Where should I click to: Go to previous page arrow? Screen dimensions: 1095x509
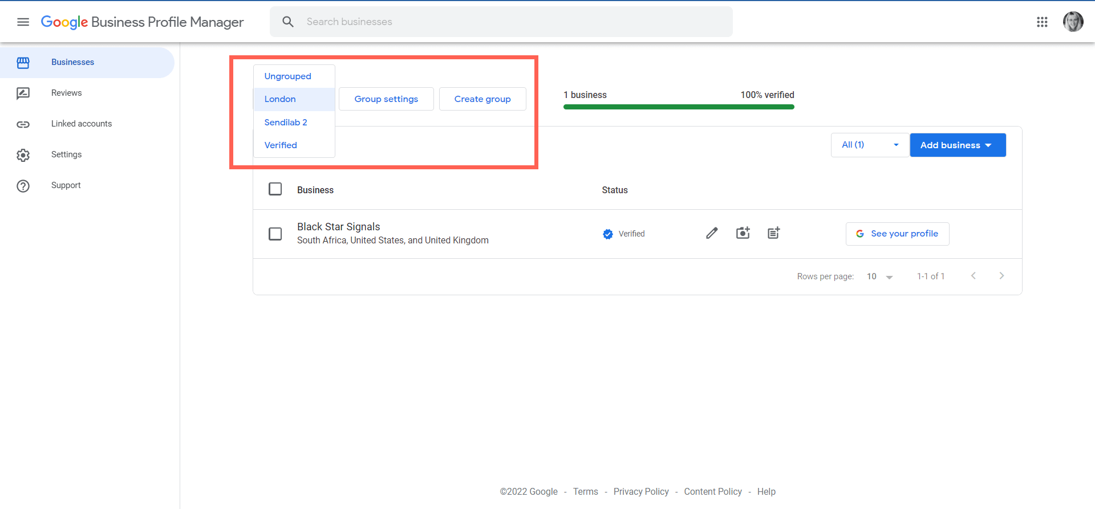coord(974,276)
